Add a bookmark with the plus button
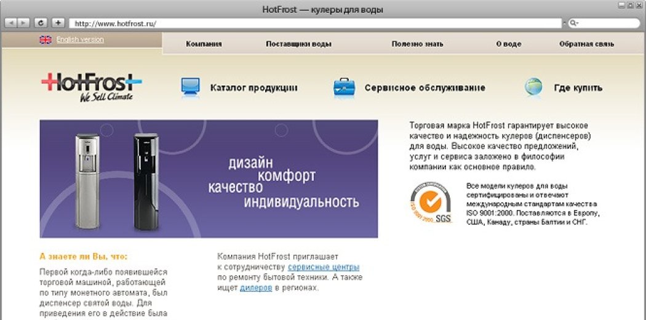The image size is (646, 320). pos(58,23)
